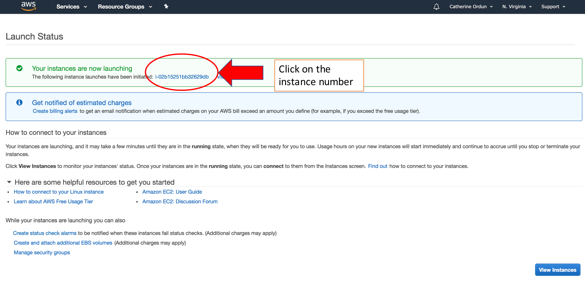Open the Services menu

[x=72, y=7]
